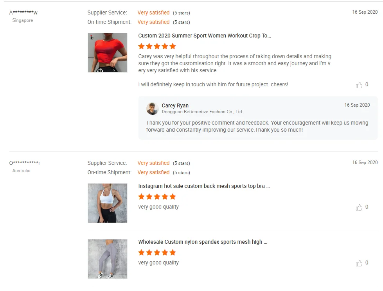The width and height of the screenshot is (383, 291).
Task: Click Dongguan Betteractive Fashion Co., Ltd. company name
Action: [x=202, y=112]
